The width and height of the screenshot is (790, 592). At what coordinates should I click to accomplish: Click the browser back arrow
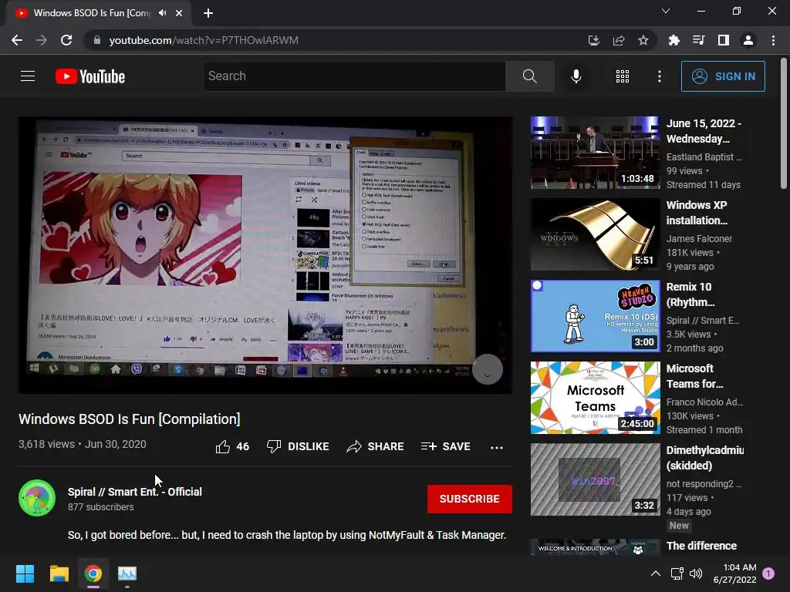(17, 40)
